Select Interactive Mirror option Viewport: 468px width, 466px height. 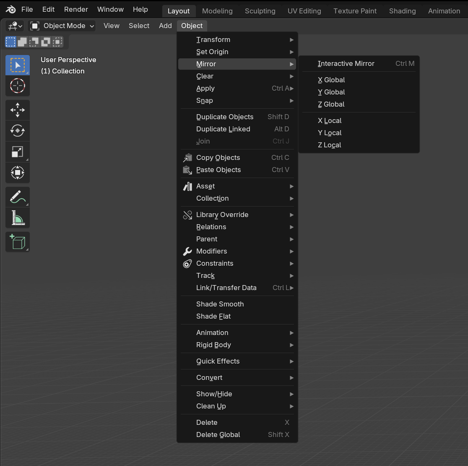click(346, 63)
